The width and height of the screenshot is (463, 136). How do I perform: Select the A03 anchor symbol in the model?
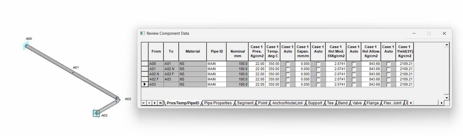coord(96,113)
